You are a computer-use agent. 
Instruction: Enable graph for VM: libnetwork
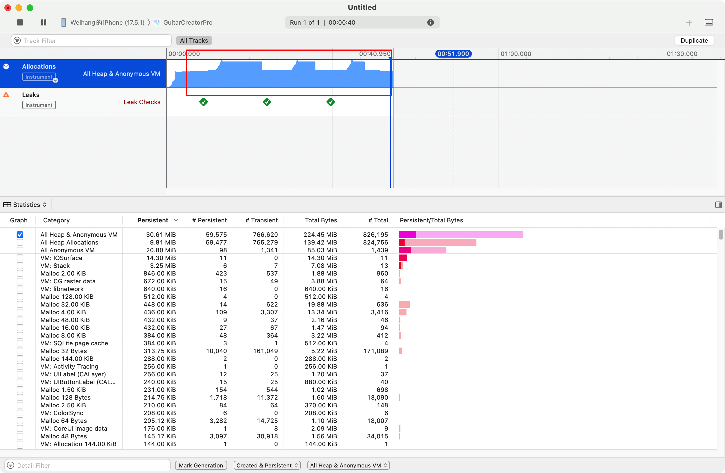[20, 289]
